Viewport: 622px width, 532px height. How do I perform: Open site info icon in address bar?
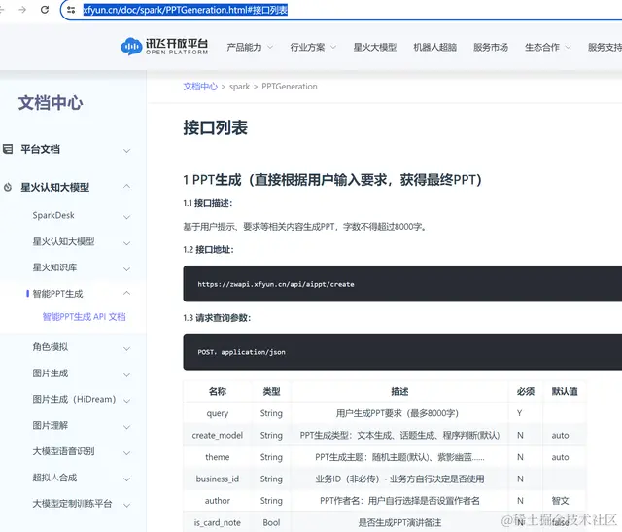[x=71, y=10]
